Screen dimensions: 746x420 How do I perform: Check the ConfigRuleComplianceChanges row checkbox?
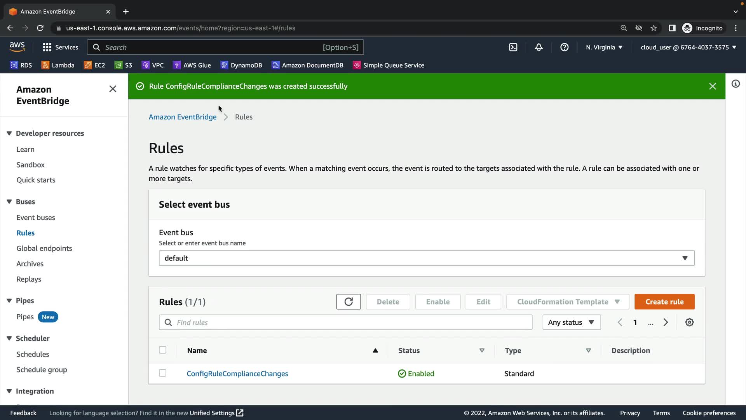162,373
